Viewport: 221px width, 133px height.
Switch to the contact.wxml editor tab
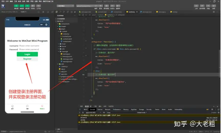[101, 12]
